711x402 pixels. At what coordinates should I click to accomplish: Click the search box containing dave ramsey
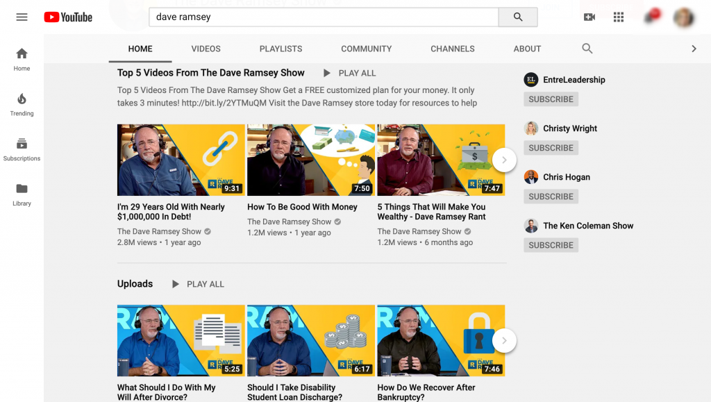tap(324, 17)
